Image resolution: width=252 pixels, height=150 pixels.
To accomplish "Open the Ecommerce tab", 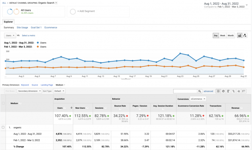I will [x=51, y=28].
